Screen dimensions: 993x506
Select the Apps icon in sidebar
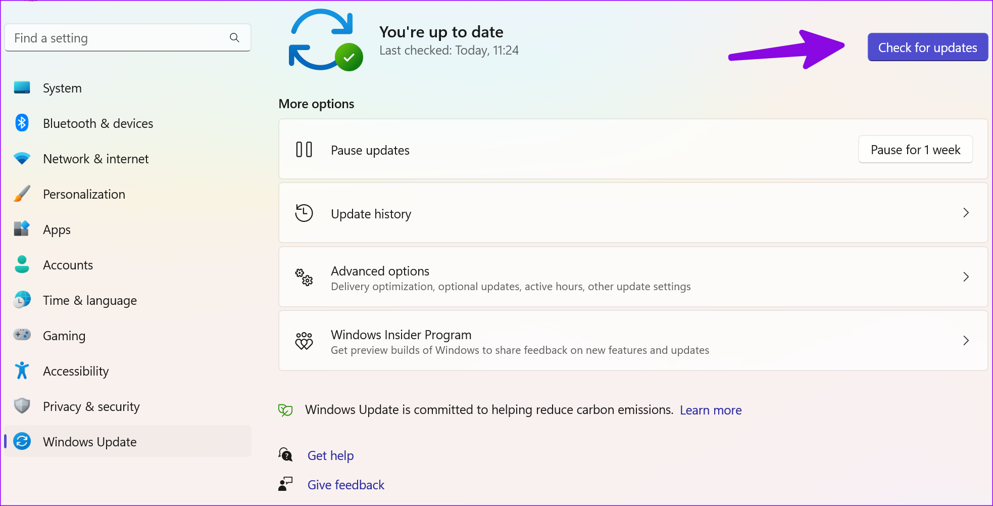tap(22, 229)
